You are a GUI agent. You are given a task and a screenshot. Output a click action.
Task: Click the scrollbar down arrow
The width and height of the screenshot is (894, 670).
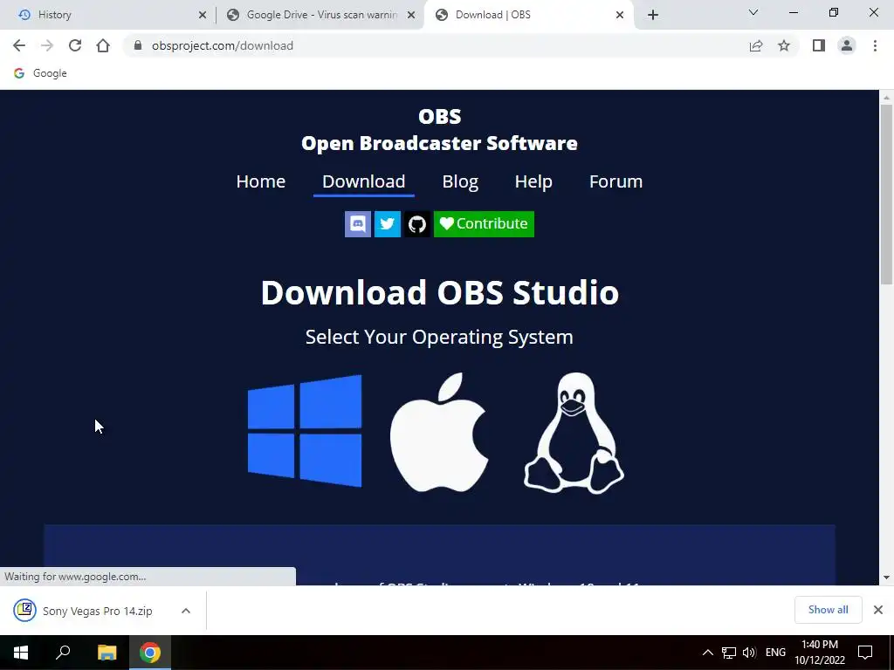pos(886,578)
